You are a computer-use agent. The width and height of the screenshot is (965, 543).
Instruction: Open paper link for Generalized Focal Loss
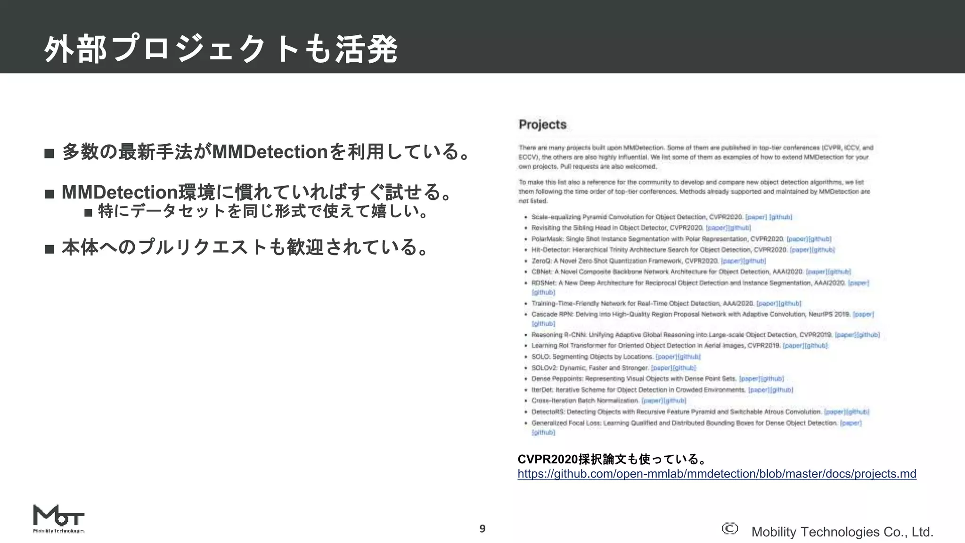click(851, 423)
